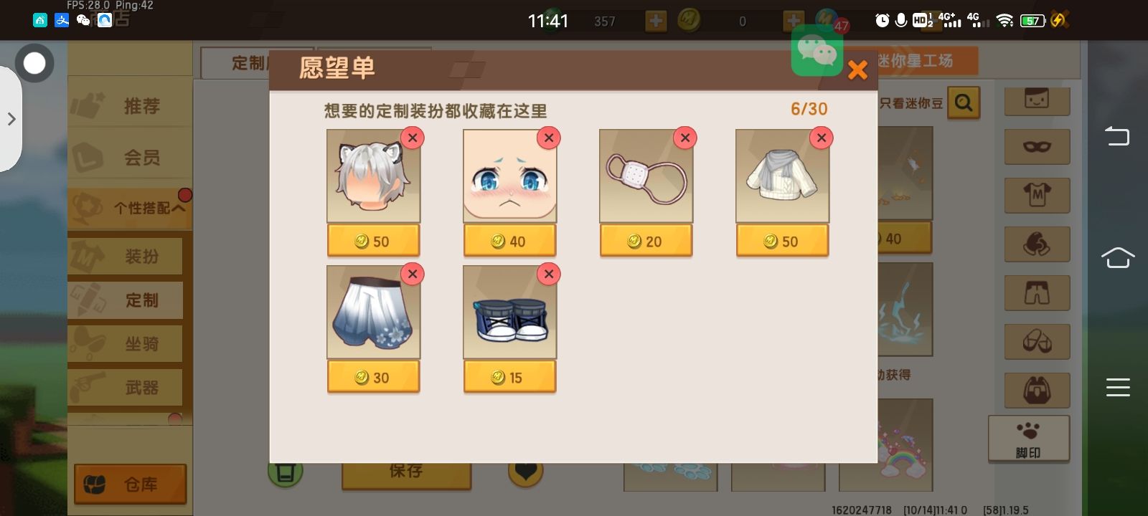Select the white flower skirt thumbnail
This screenshot has width=1148, height=516.
coord(373,312)
